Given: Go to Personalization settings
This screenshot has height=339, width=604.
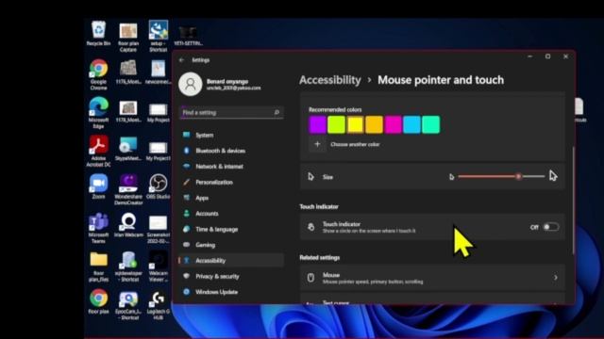Looking at the screenshot, I should (x=231, y=182).
